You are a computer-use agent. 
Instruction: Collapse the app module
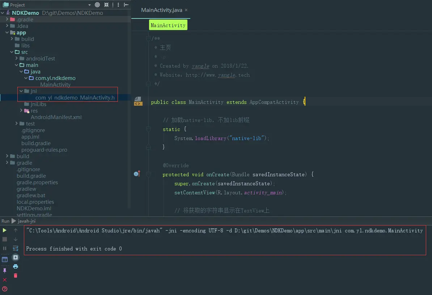click(x=7, y=33)
